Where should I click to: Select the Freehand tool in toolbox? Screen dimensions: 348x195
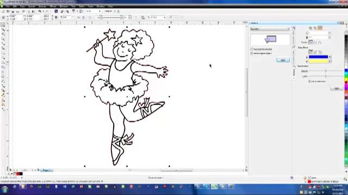(3, 43)
